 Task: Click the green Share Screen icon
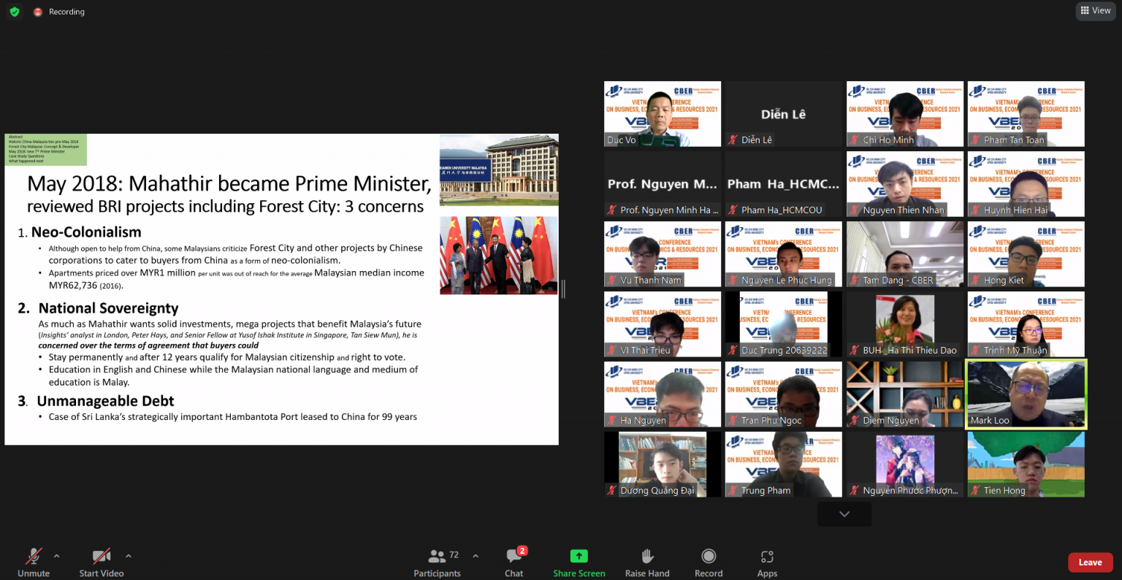[x=579, y=557]
